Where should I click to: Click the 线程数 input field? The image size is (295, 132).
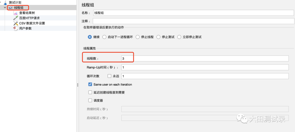[205, 59]
